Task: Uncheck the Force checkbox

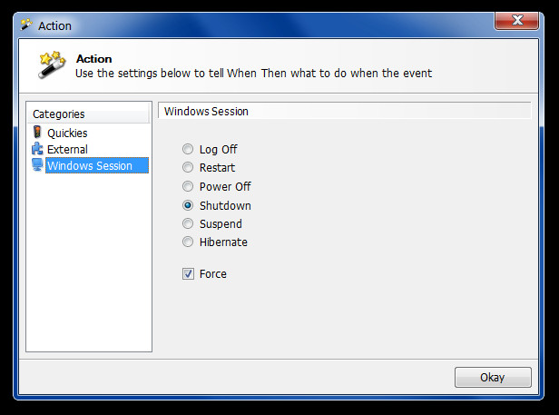Action: [188, 273]
